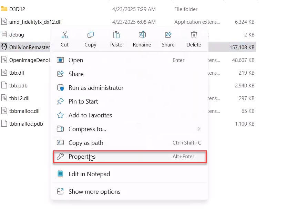Expand the Compress to submenu arrow
The image size is (308, 223).
click(x=198, y=129)
